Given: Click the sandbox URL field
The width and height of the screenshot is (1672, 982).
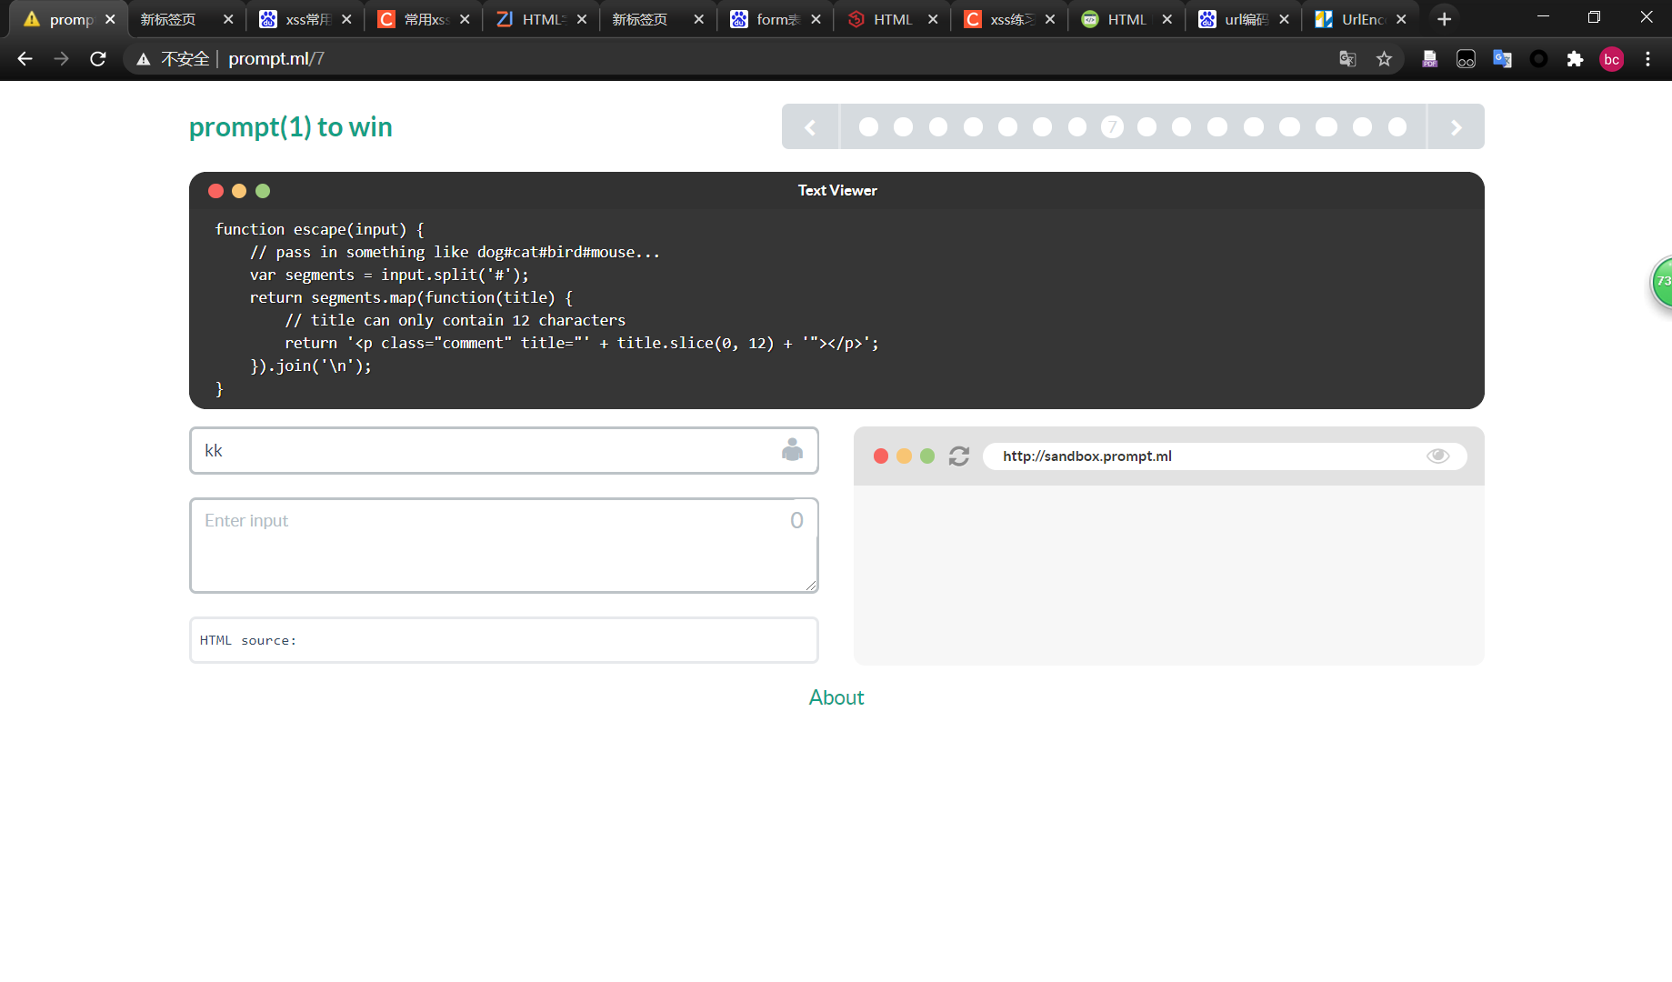Looking at the screenshot, I should [x=1224, y=456].
